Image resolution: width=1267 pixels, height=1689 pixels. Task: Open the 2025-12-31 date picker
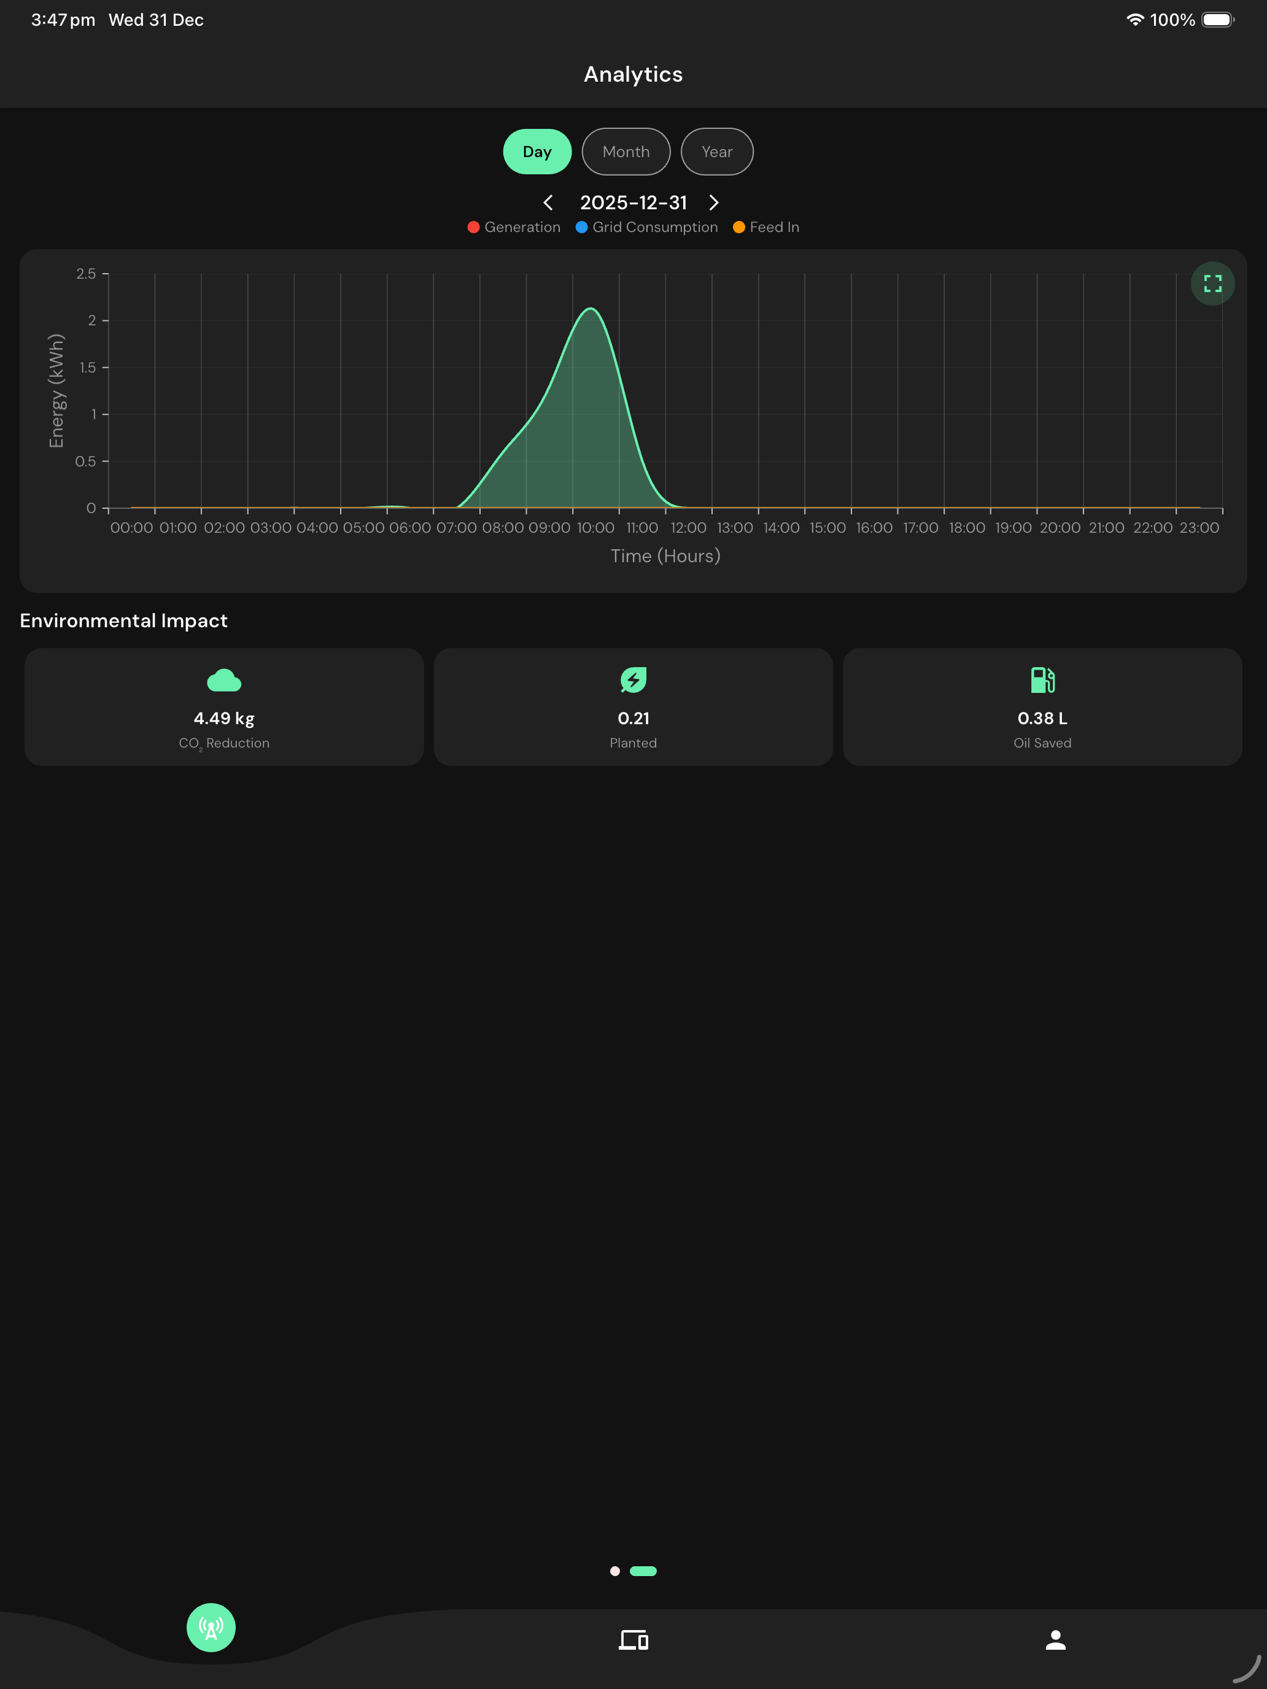pos(633,203)
